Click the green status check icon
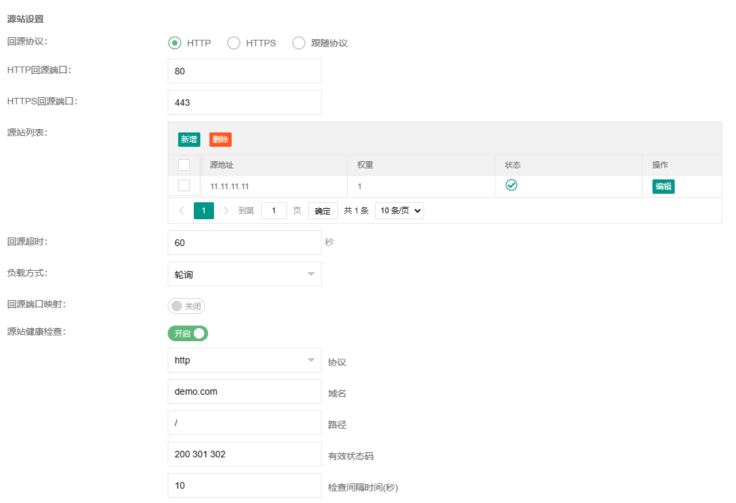 tap(512, 185)
